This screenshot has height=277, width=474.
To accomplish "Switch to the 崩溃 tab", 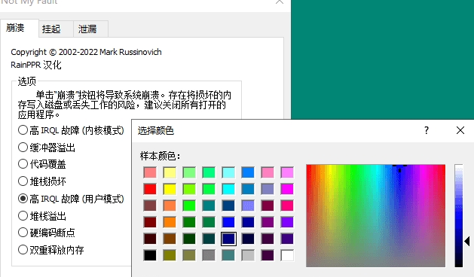I will click(x=20, y=28).
